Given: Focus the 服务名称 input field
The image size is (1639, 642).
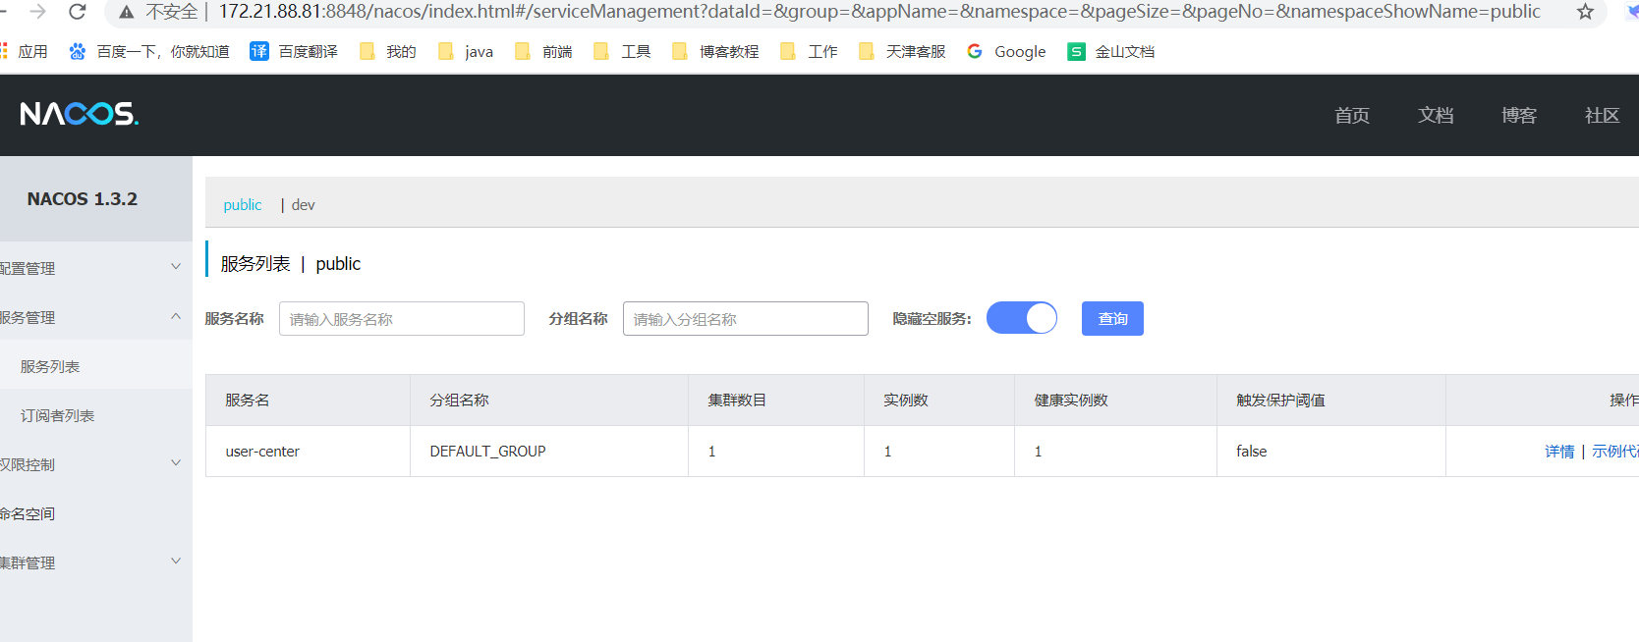Looking at the screenshot, I should pyautogui.click(x=402, y=318).
